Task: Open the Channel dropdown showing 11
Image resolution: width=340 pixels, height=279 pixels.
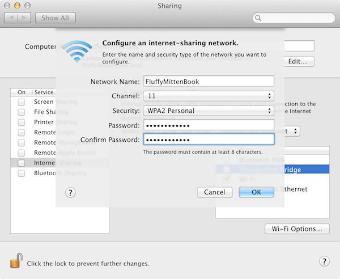Action: tap(209, 96)
